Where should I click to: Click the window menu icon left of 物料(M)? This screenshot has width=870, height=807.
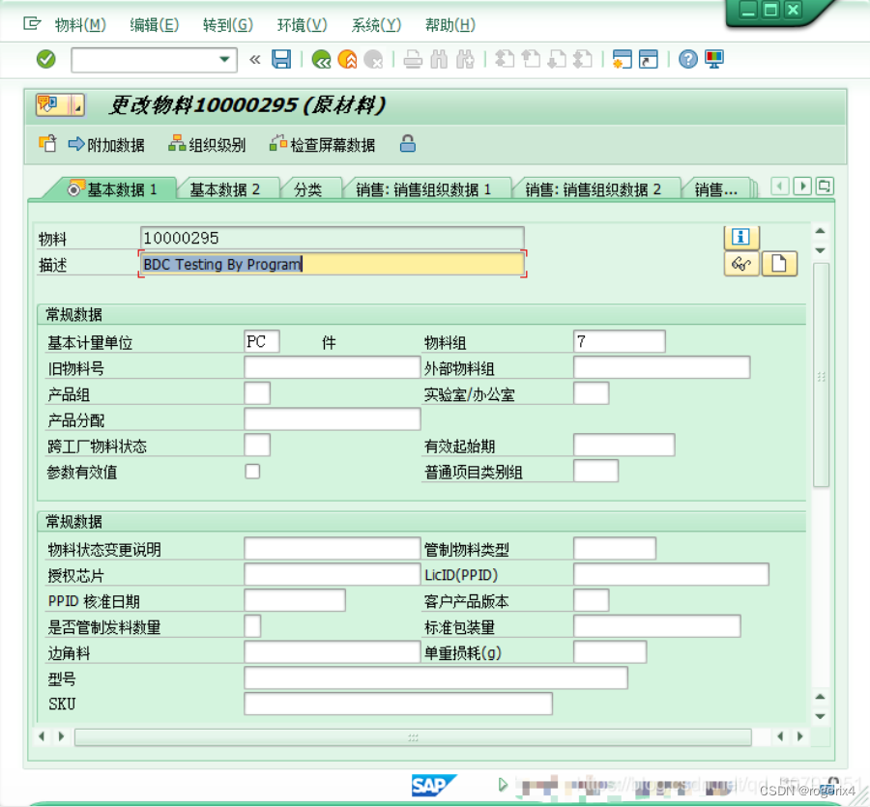tap(32, 24)
